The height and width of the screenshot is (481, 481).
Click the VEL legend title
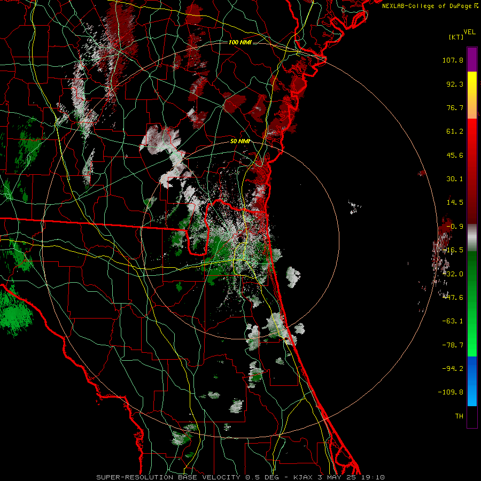(469, 32)
